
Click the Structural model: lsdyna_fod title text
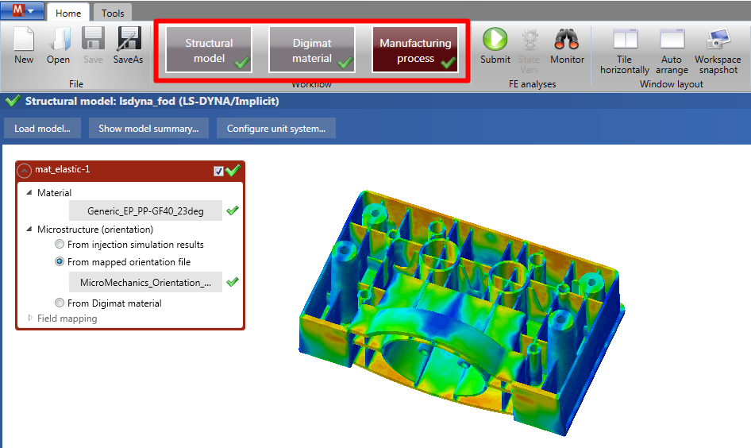[x=152, y=101]
